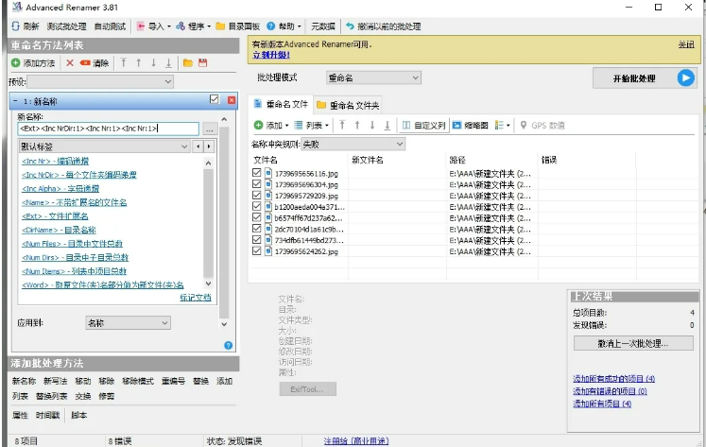
Task: Add the 替换 batch method
Action: [x=200, y=381]
